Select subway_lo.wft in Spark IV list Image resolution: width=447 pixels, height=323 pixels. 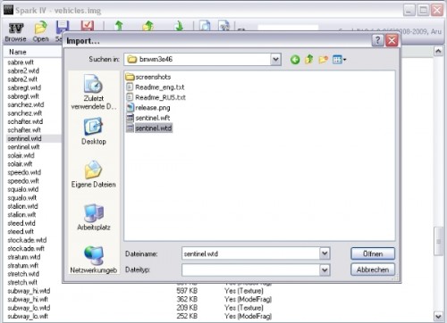click(28, 316)
